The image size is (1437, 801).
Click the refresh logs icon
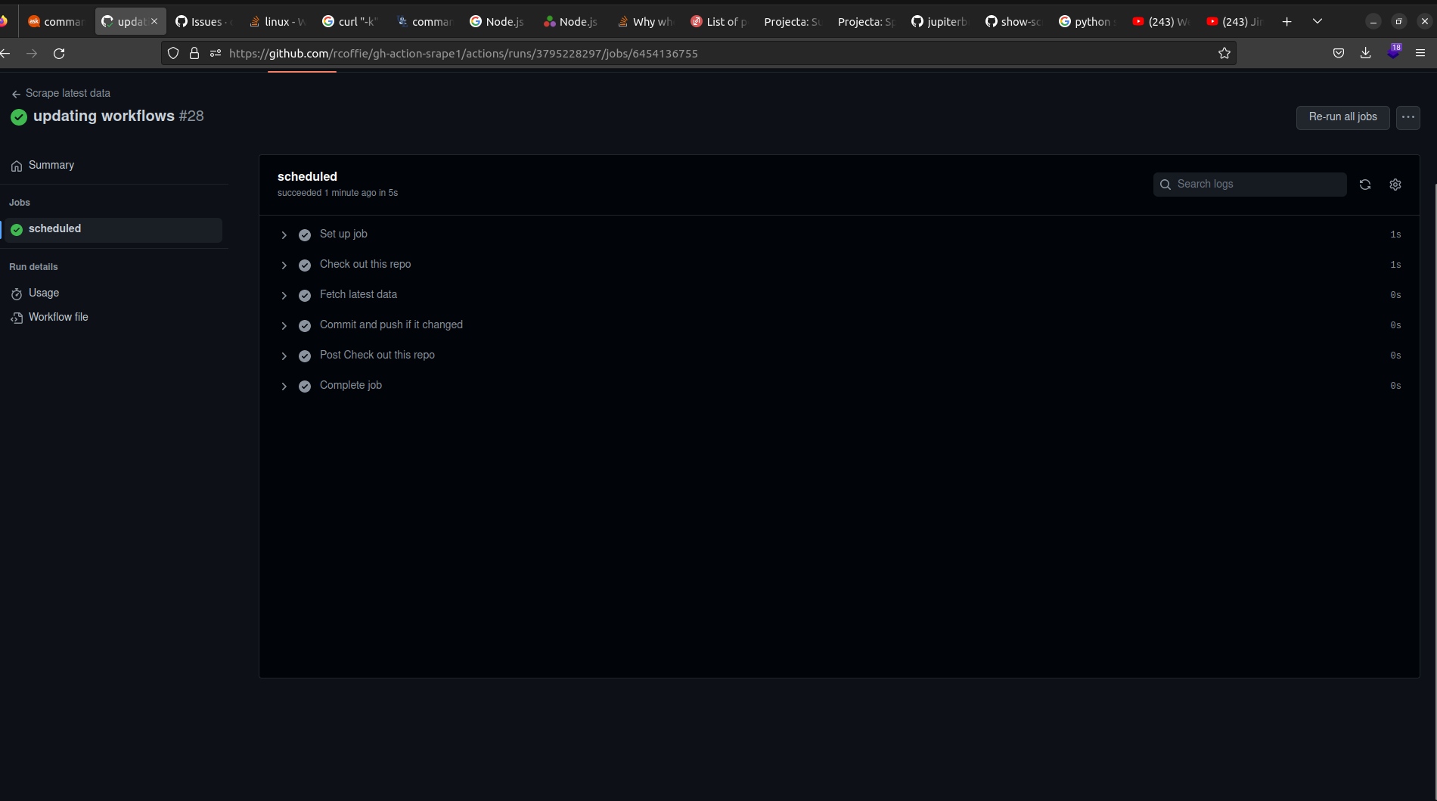[1365, 185]
